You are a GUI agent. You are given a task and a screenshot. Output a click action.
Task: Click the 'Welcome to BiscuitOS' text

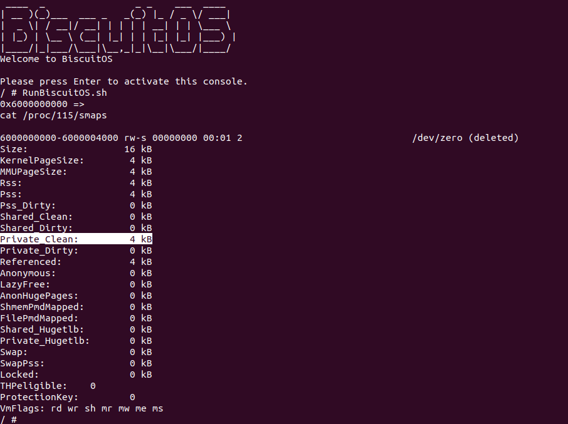coord(56,59)
